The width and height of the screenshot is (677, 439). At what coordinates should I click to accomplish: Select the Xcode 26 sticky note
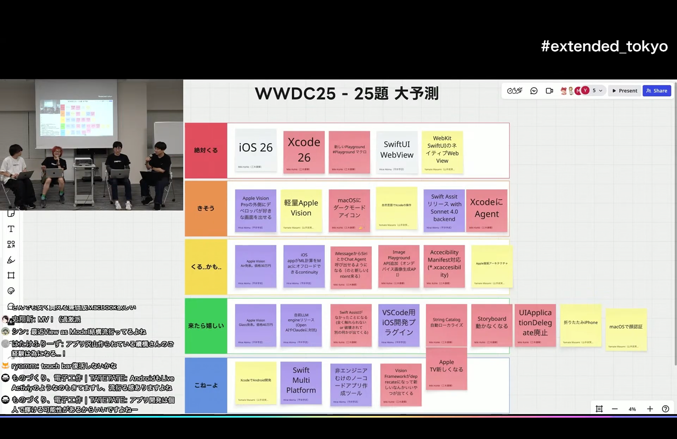[304, 152]
